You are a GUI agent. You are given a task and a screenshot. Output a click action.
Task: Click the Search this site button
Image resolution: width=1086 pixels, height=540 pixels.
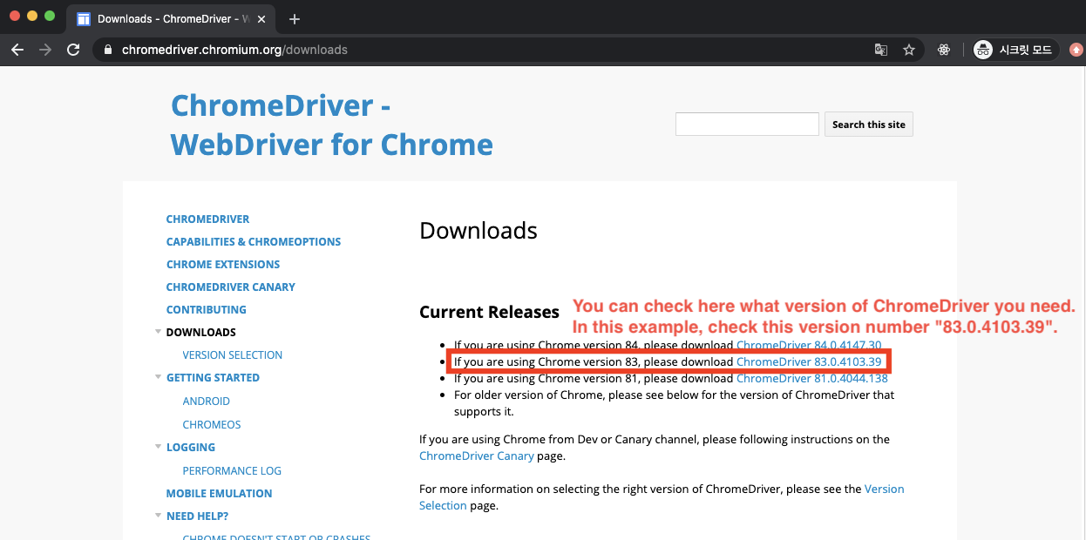tap(869, 125)
